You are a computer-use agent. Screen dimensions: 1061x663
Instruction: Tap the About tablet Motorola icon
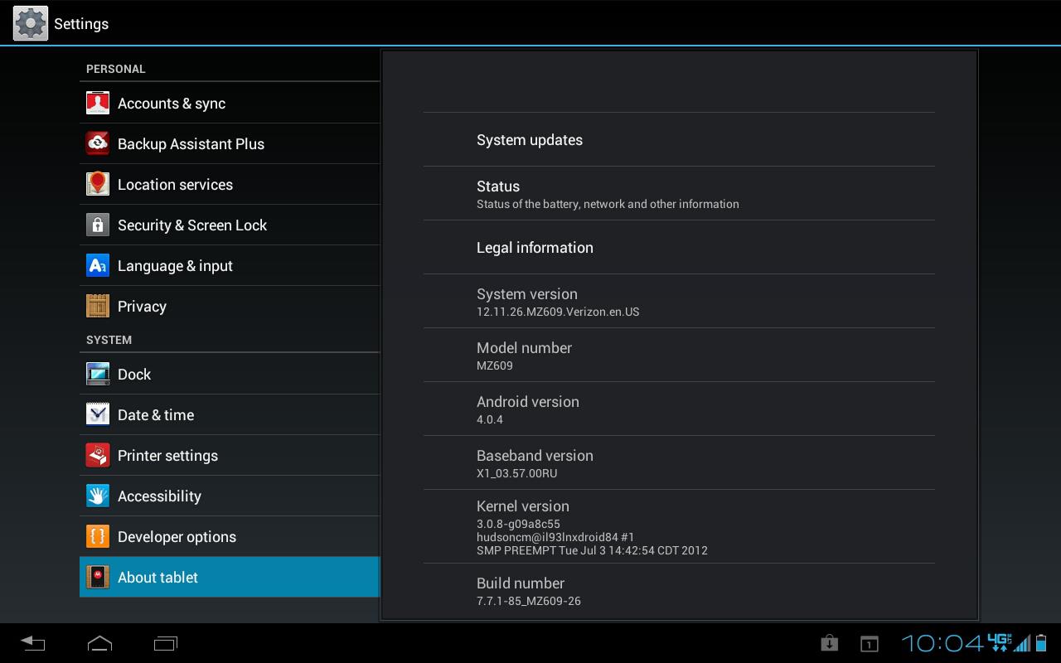point(98,577)
